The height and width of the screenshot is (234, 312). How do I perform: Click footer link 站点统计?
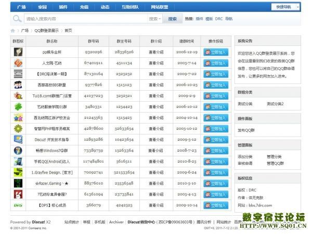tap(72, 222)
